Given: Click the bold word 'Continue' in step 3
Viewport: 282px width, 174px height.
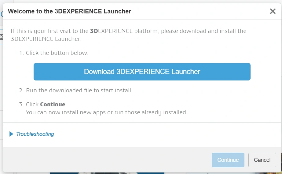Looking at the screenshot, I should click(x=53, y=105).
